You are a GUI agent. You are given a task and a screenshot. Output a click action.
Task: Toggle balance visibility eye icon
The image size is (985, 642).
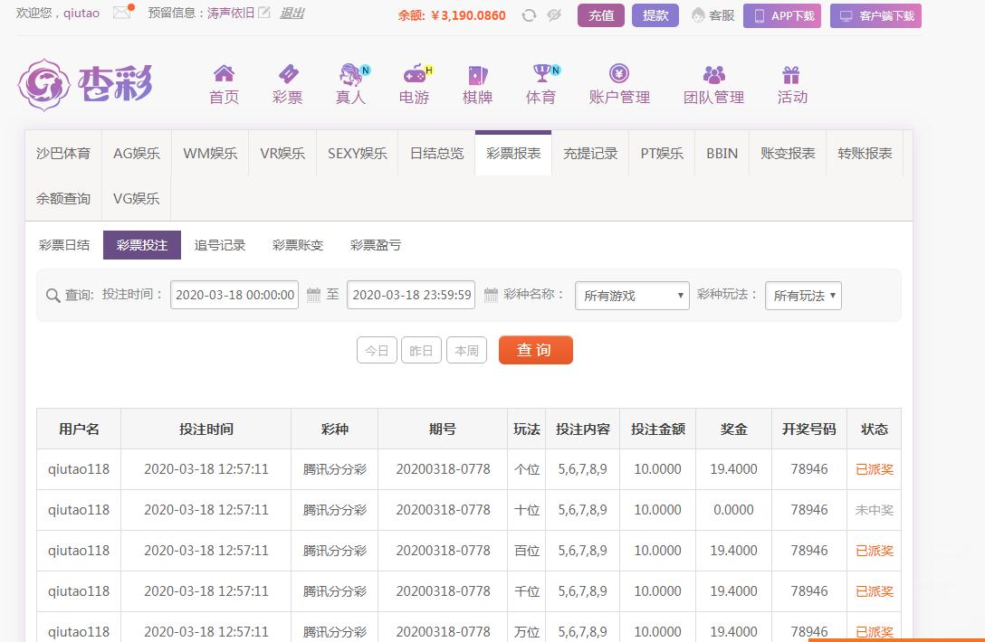click(555, 15)
